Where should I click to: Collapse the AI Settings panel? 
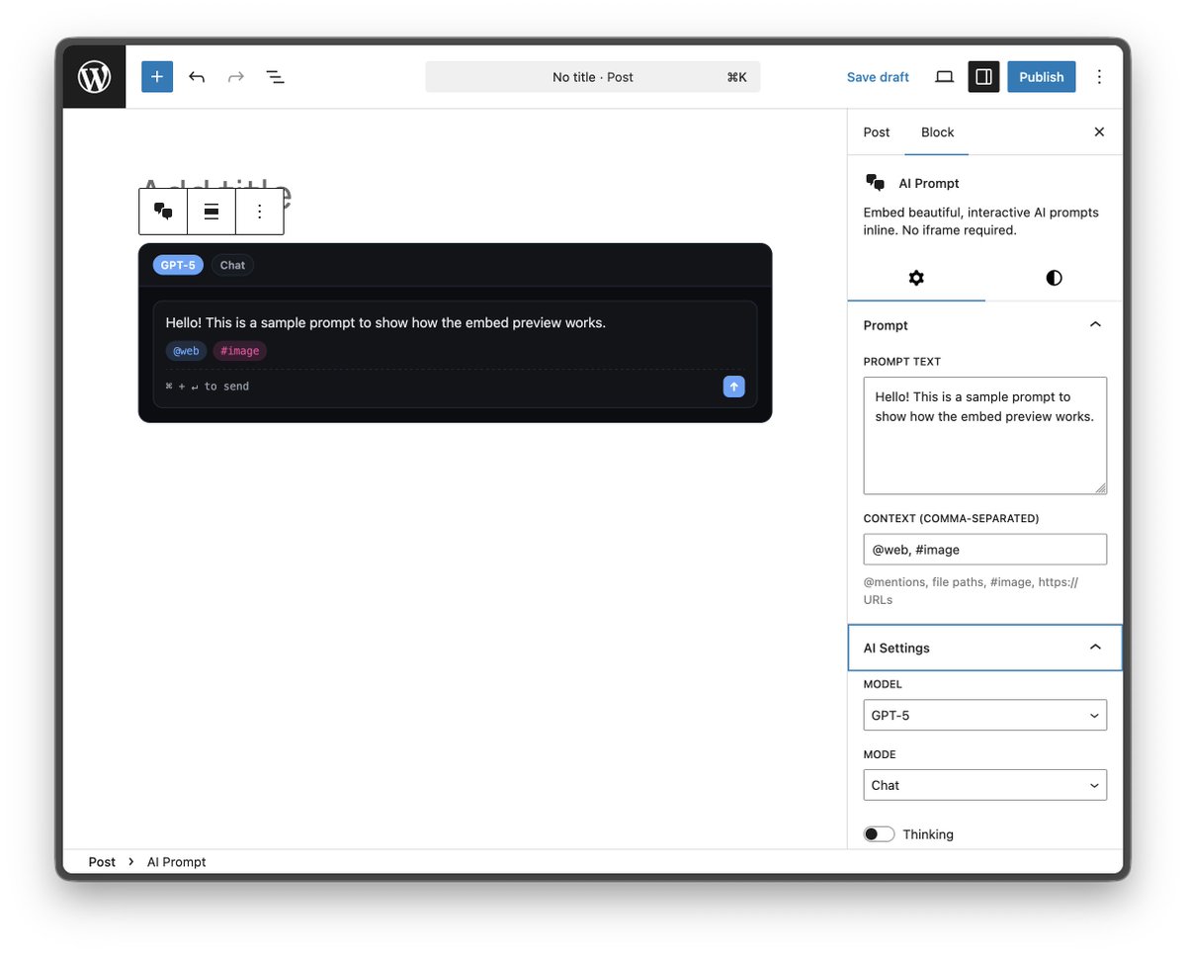click(985, 648)
